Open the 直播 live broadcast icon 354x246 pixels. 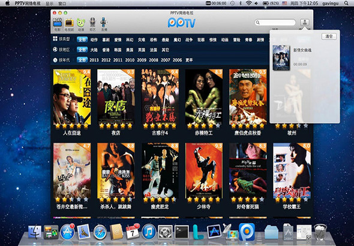click(104, 22)
